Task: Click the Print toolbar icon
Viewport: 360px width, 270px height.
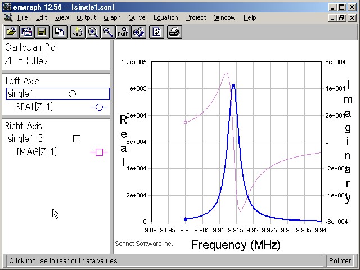Action: click(174, 32)
